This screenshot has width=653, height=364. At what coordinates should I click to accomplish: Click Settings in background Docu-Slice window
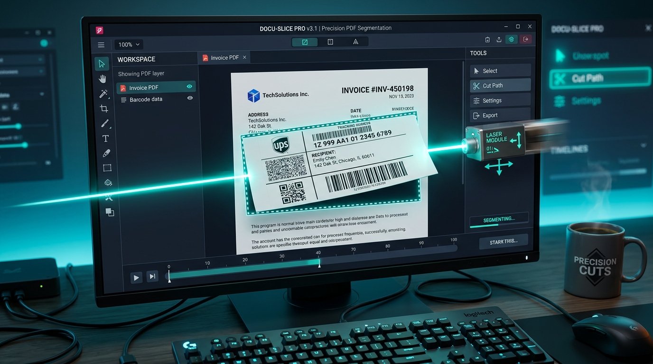(x=578, y=100)
